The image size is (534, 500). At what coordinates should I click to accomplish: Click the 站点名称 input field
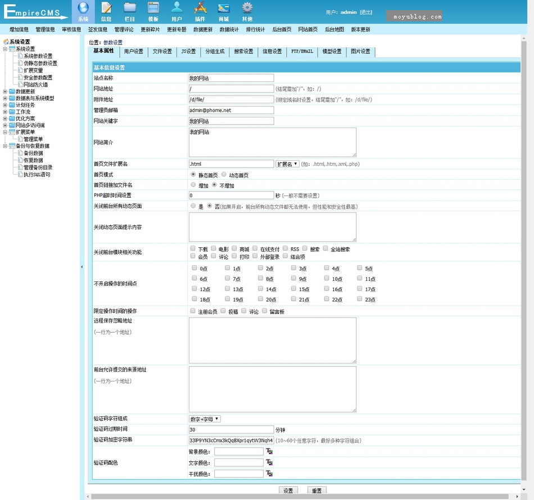tap(231, 78)
